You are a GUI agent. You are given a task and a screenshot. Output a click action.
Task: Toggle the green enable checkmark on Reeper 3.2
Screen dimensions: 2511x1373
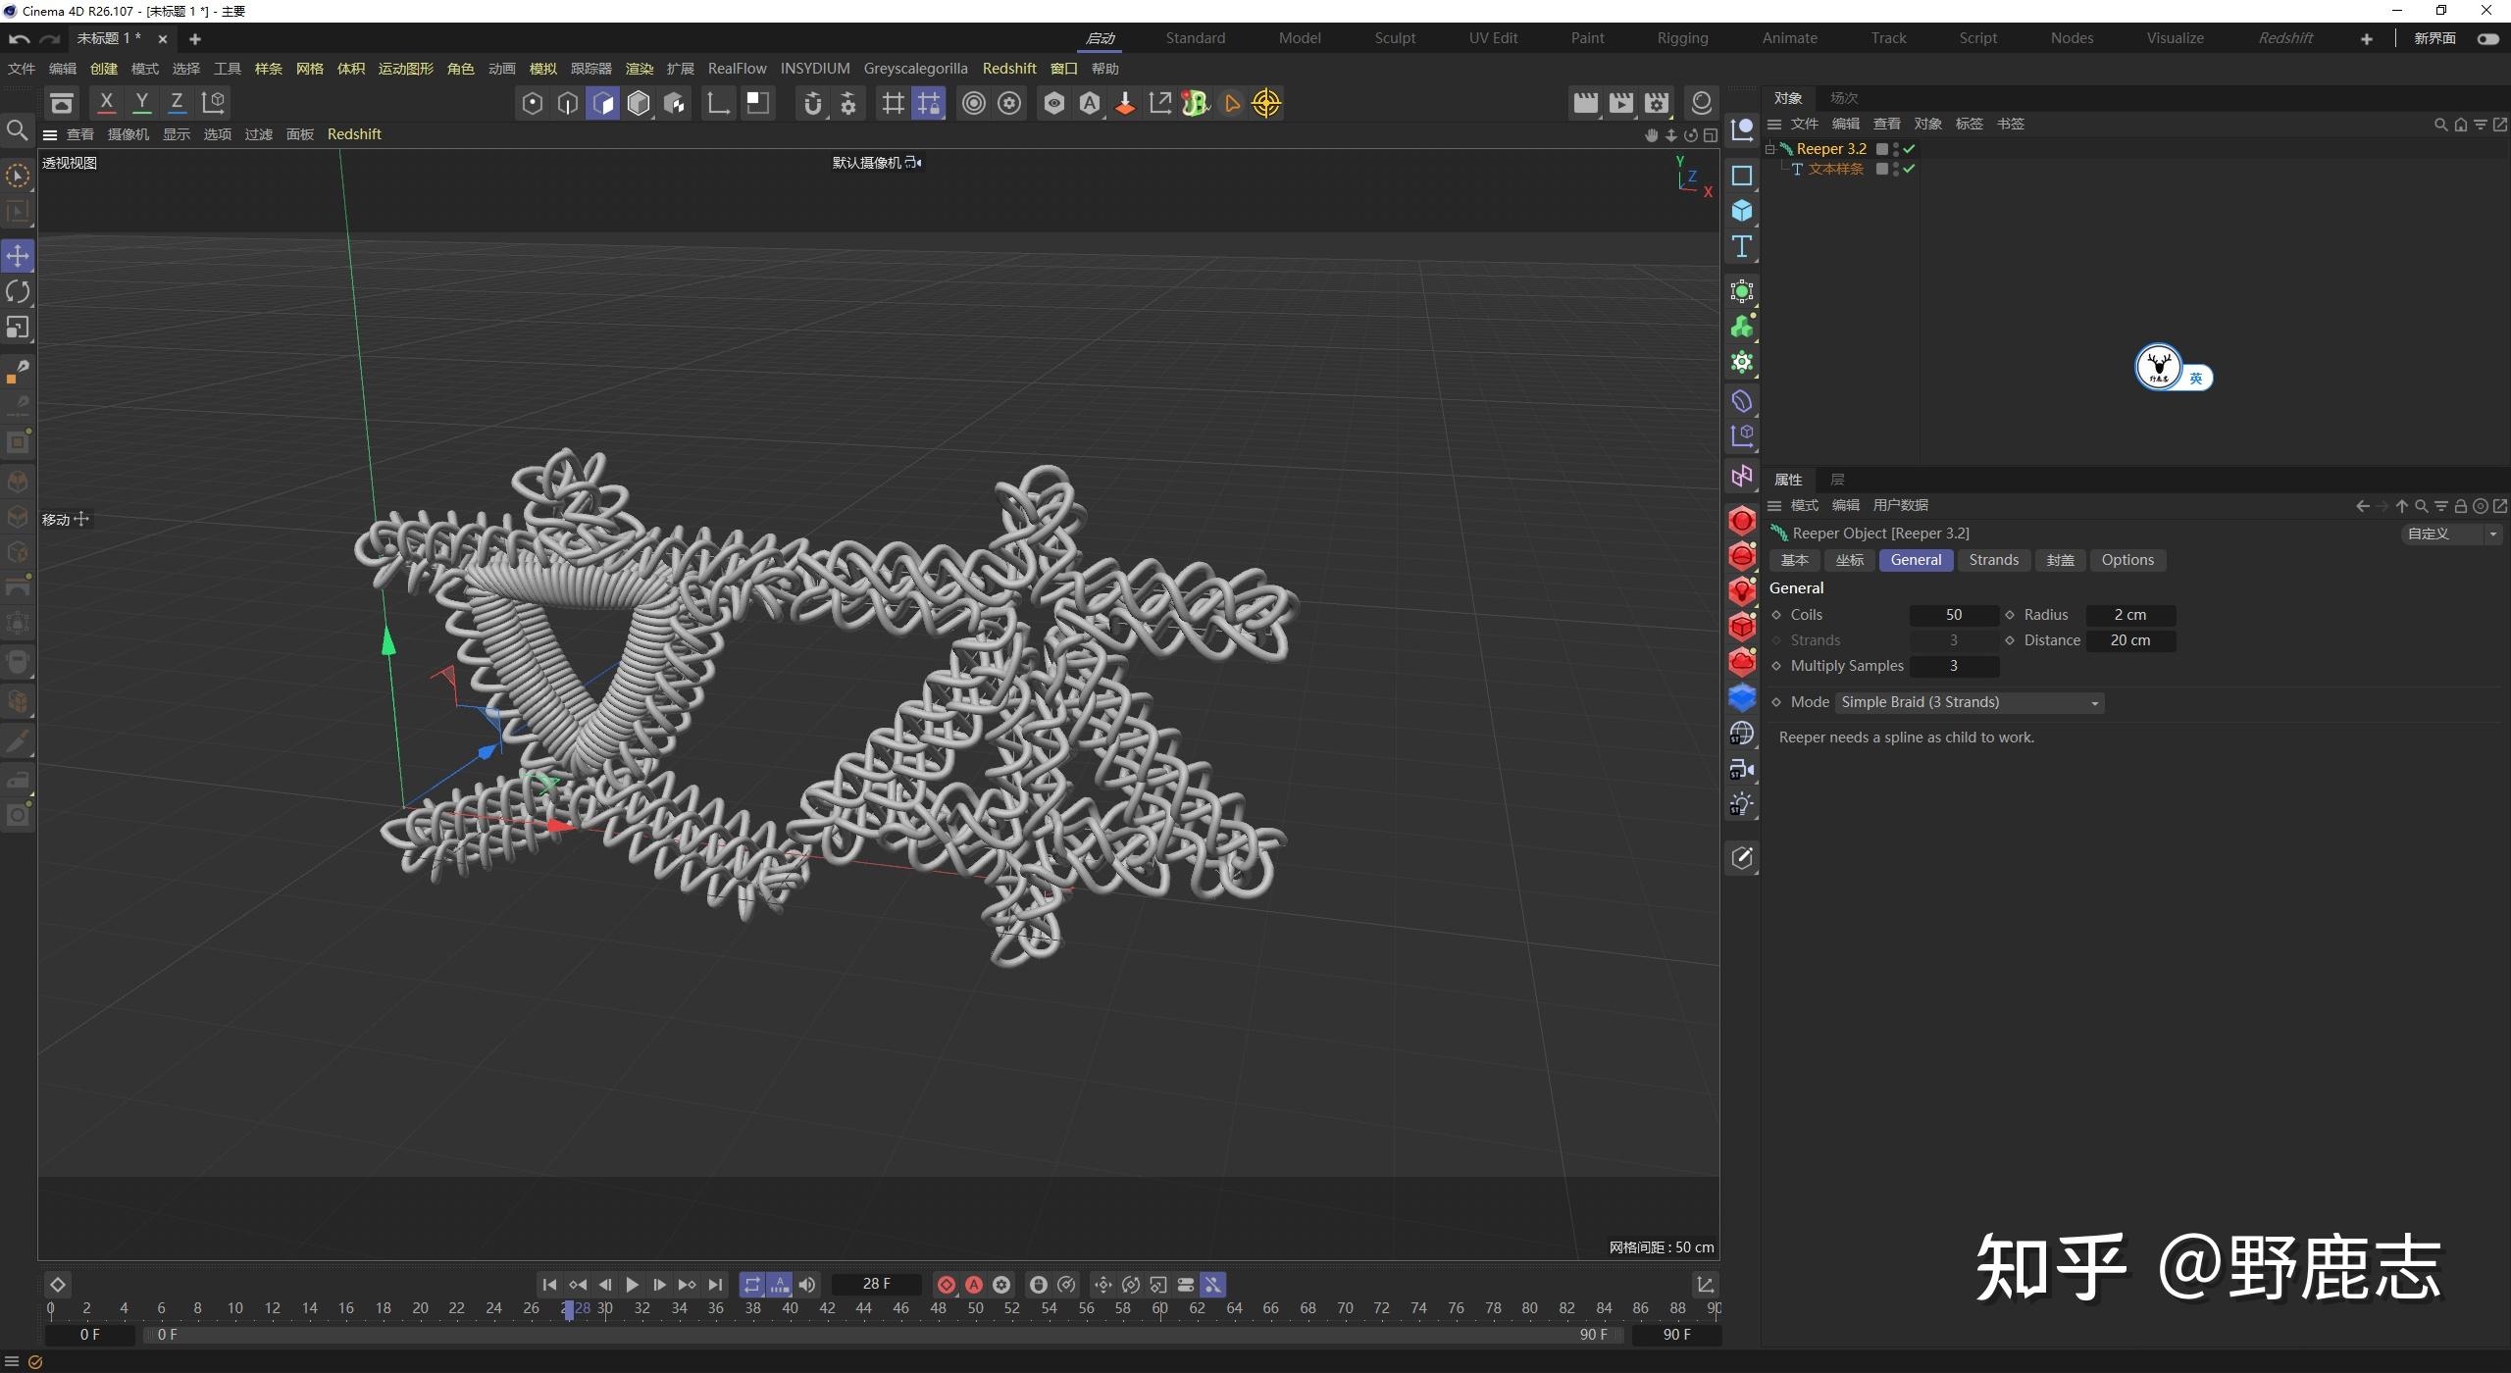(x=1909, y=148)
